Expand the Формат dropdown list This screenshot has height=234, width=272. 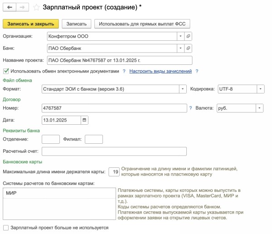click(183, 89)
